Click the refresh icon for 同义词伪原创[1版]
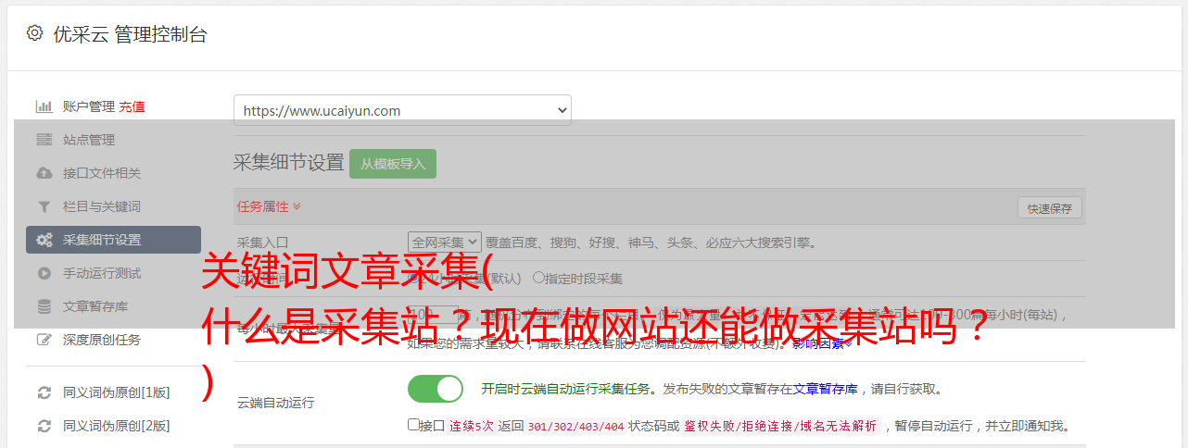Image resolution: width=1188 pixels, height=448 pixels. click(x=44, y=392)
